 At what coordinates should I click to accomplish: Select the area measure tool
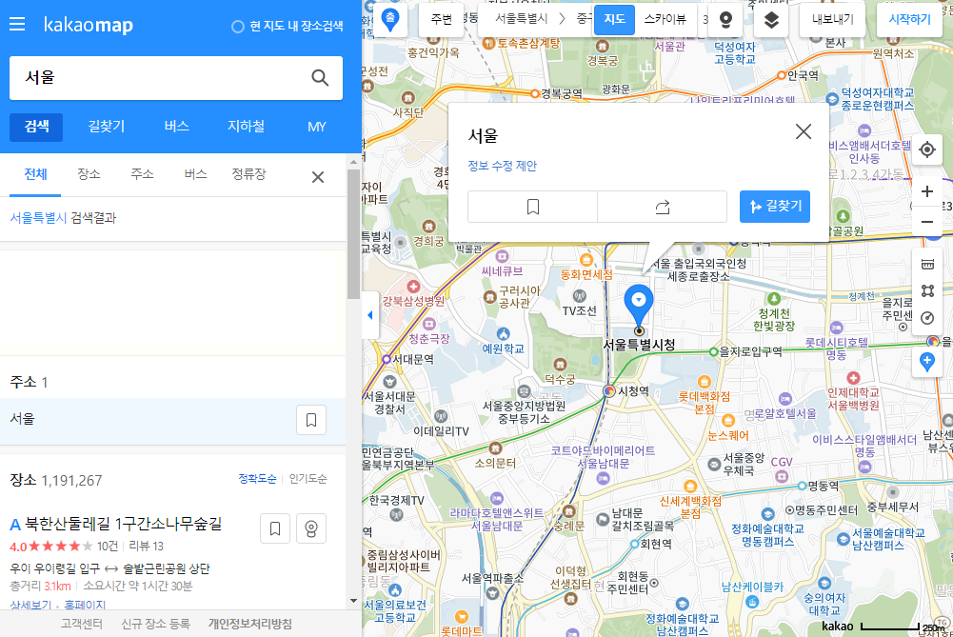tap(927, 290)
